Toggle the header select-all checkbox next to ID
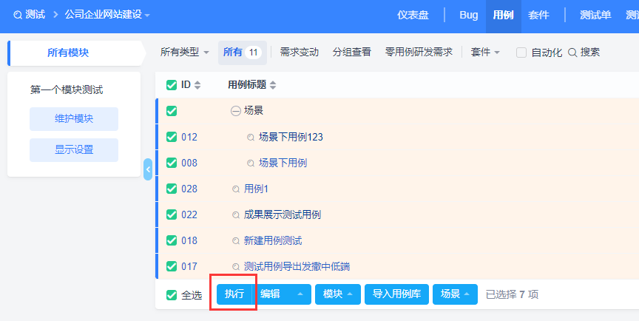Viewport: 639px width, 321px height. [172, 85]
